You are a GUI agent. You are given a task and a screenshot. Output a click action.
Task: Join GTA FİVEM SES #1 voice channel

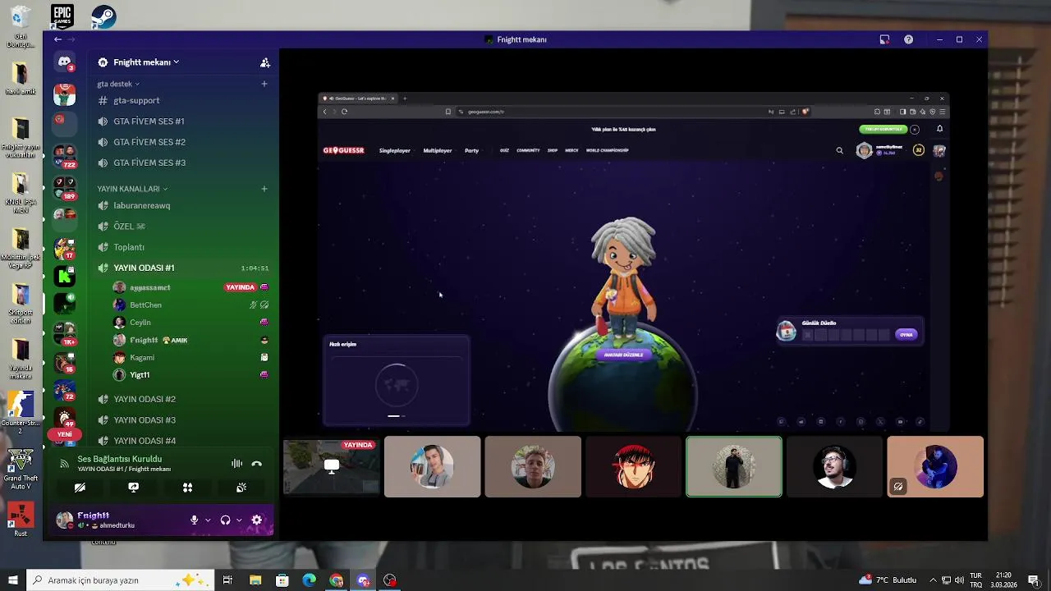pos(183,121)
